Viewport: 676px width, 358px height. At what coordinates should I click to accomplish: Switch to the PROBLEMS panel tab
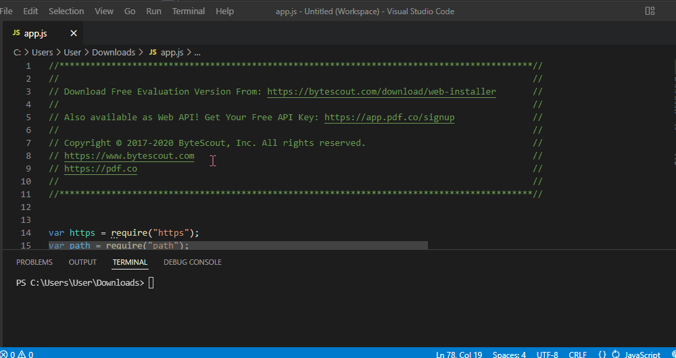pyautogui.click(x=34, y=262)
